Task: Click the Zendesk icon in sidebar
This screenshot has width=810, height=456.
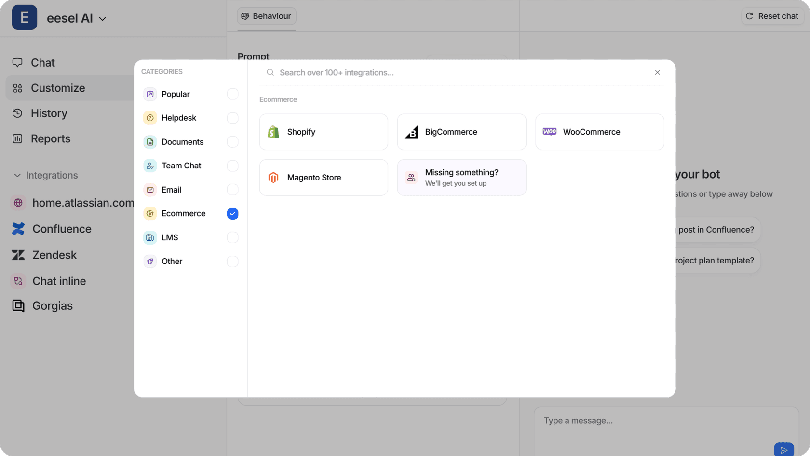Action: [x=18, y=255]
